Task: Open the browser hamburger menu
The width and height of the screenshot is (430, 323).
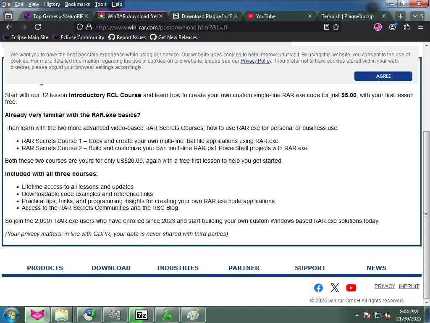Action: [421, 27]
